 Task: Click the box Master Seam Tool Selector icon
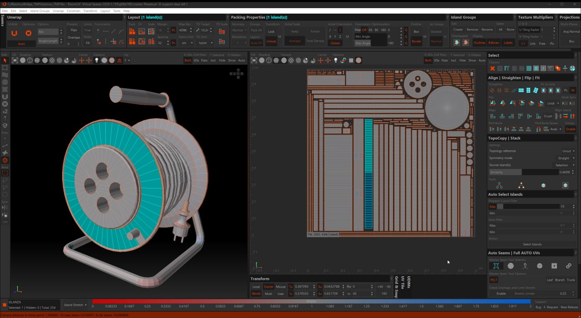click(x=540, y=266)
